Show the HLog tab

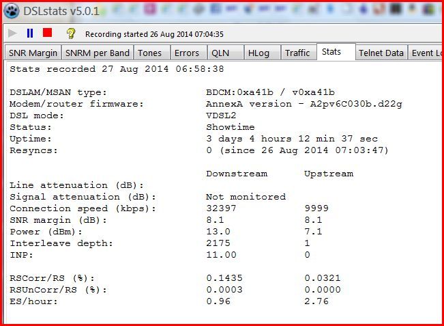click(x=262, y=53)
